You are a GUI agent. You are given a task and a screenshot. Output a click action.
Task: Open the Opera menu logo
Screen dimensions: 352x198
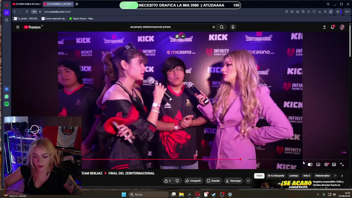click(7, 5)
